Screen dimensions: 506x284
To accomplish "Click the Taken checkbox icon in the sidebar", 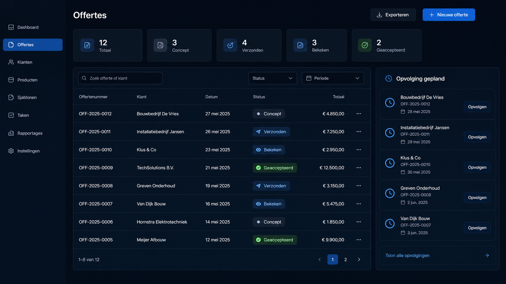I will point(11,115).
